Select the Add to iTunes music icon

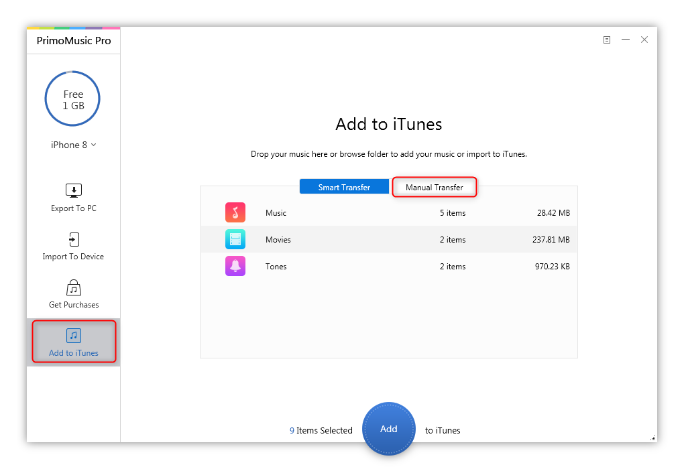(x=74, y=336)
